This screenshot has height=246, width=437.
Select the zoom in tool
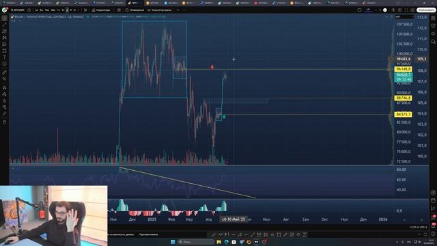[5, 79]
